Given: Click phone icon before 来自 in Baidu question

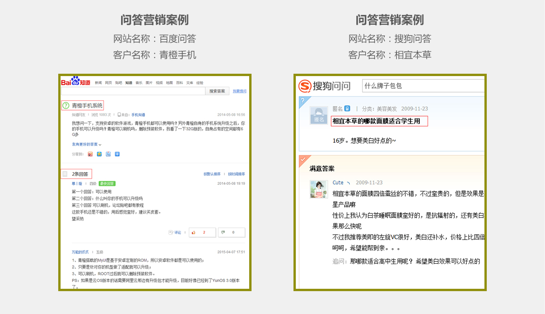Looking at the screenshot, I should (x=119, y=114).
